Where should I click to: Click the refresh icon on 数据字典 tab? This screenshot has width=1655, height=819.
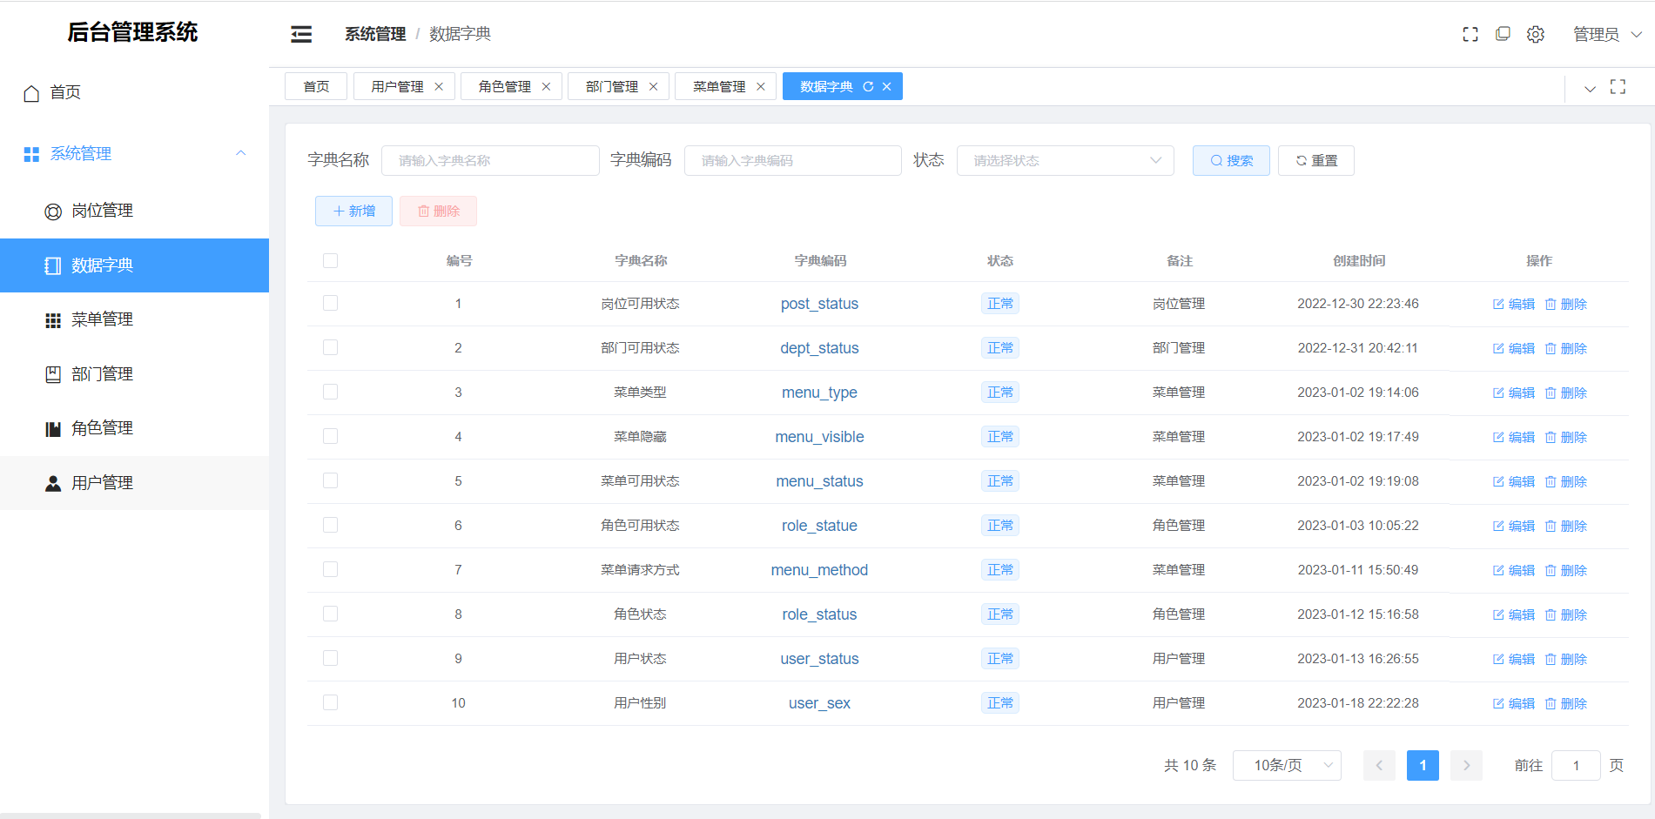pos(868,86)
